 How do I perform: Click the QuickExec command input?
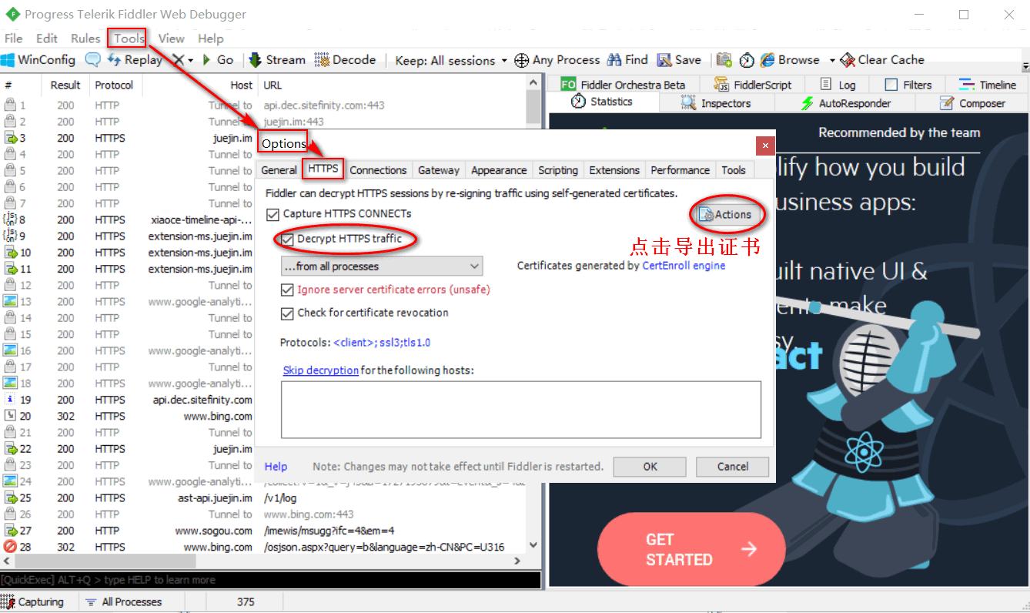(x=270, y=580)
